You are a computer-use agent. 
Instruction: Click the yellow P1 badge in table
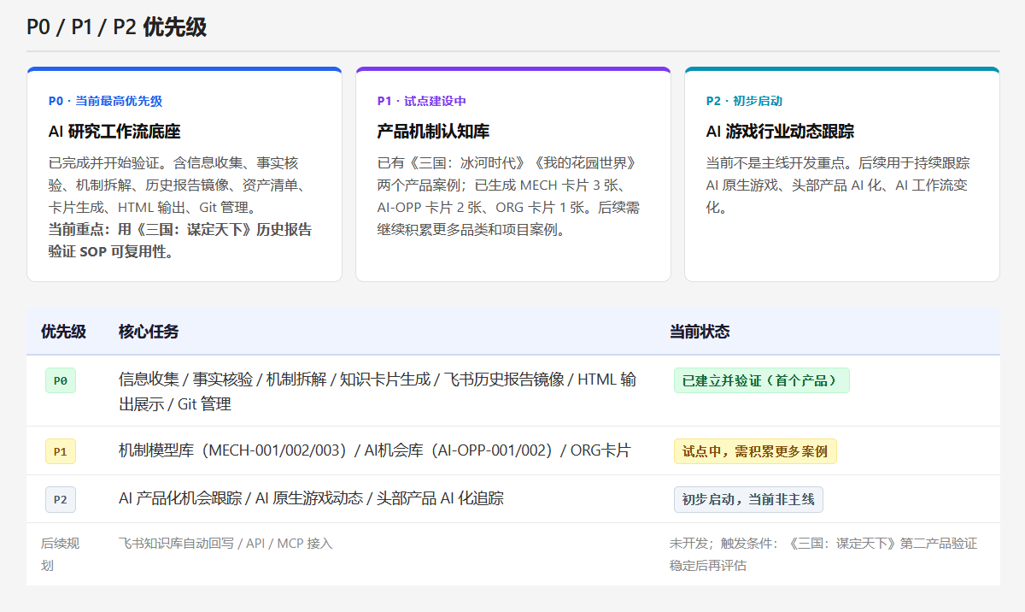[x=61, y=451]
